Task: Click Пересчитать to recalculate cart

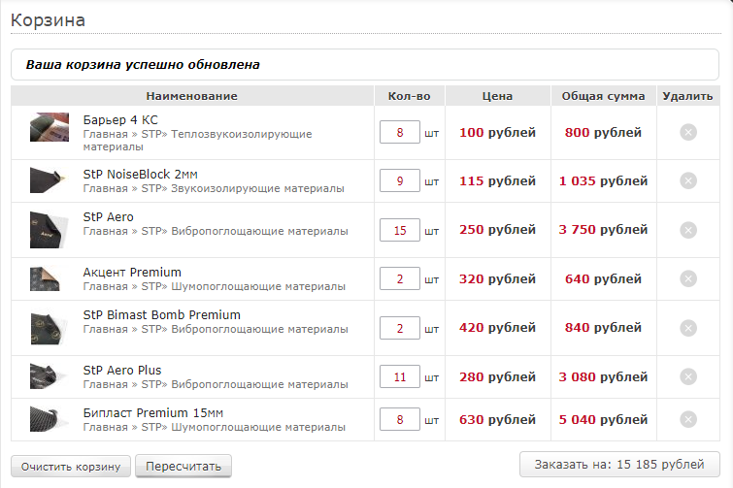Action: tap(183, 466)
